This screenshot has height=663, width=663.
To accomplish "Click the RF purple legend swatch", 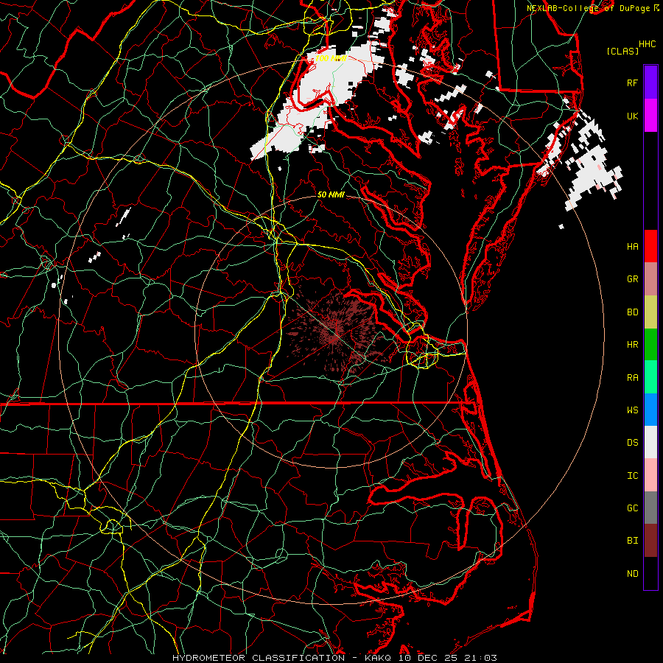I will click(650, 83).
